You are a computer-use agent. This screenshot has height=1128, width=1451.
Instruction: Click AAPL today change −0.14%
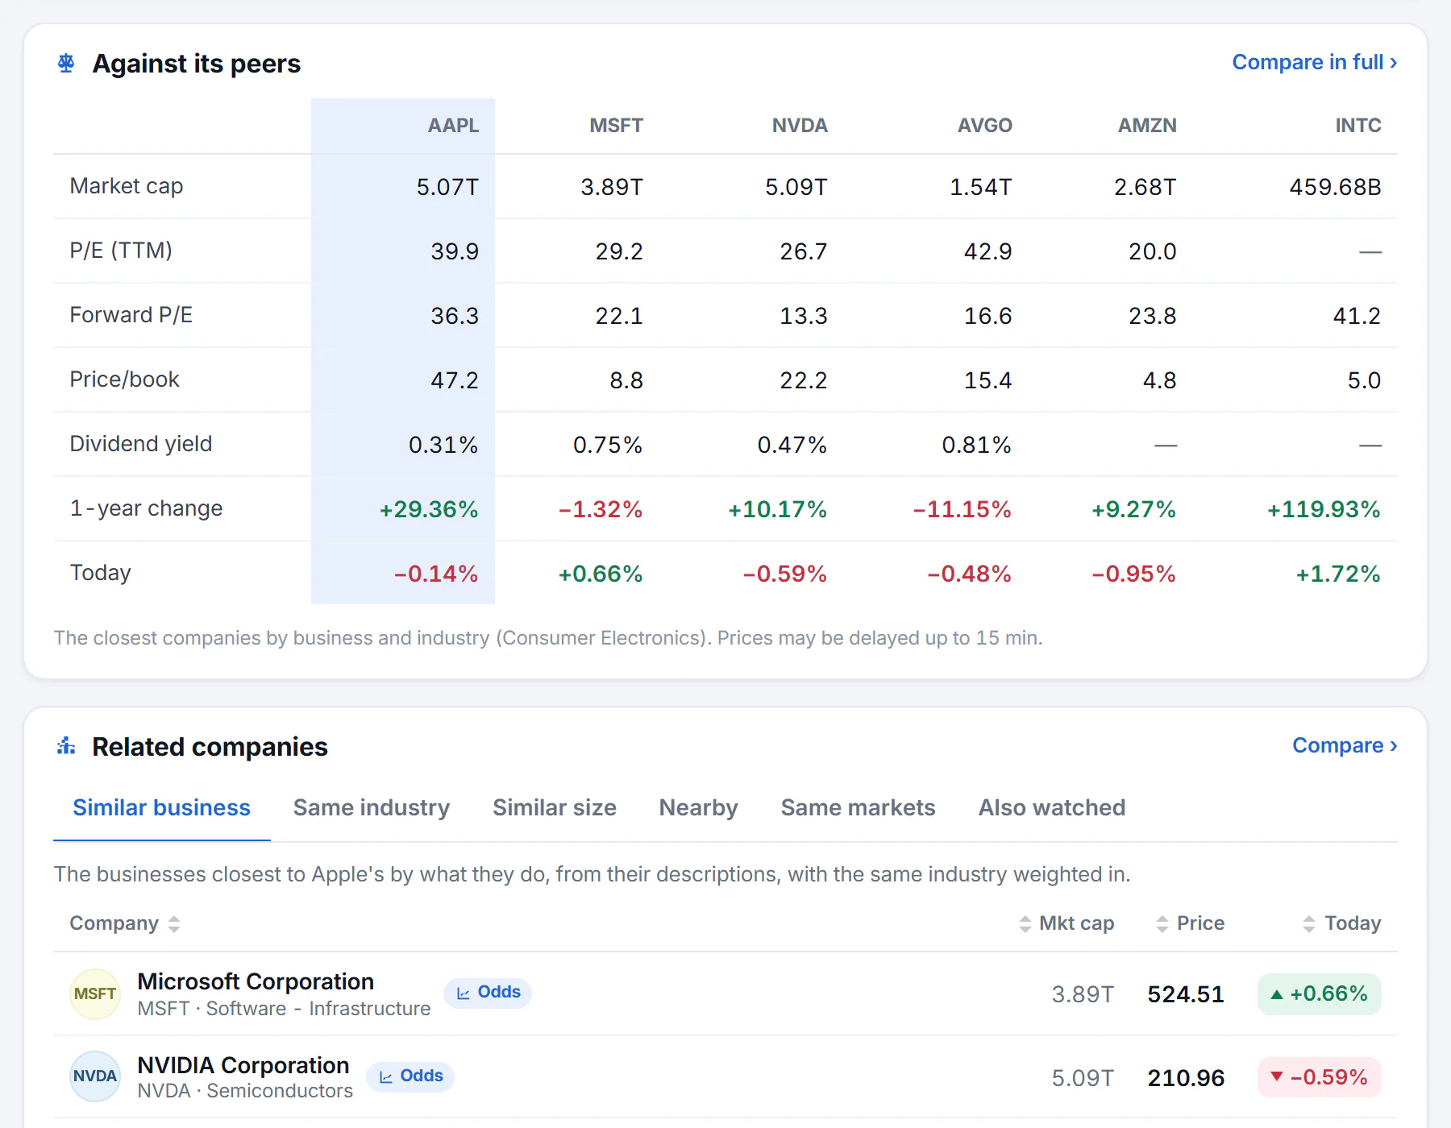[436, 574]
